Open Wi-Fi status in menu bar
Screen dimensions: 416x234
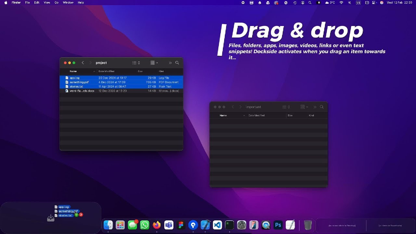coord(341,3)
